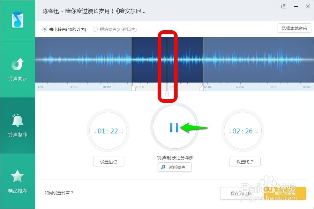This screenshot has height=209, width=314.
Task: Open the task list icon in titlebar
Action: [x=283, y=6]
